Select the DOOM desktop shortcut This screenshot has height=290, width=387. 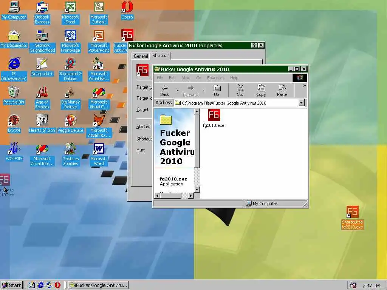click(14, 124)
